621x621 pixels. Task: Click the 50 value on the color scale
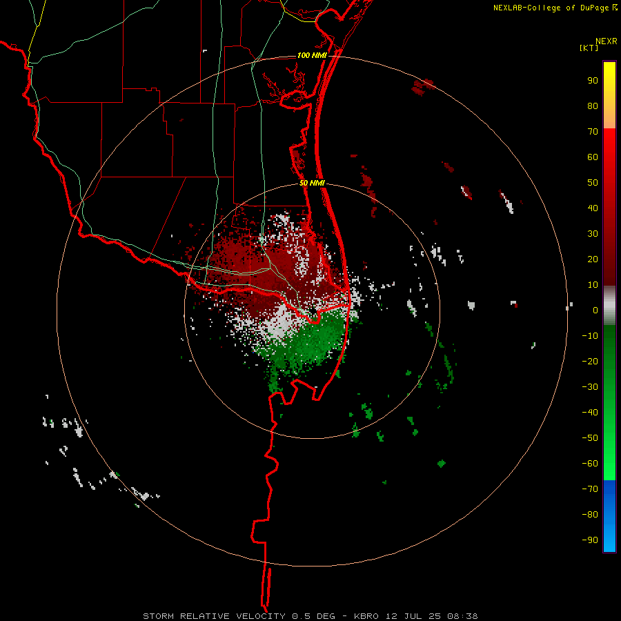click(x=593, y=183)
